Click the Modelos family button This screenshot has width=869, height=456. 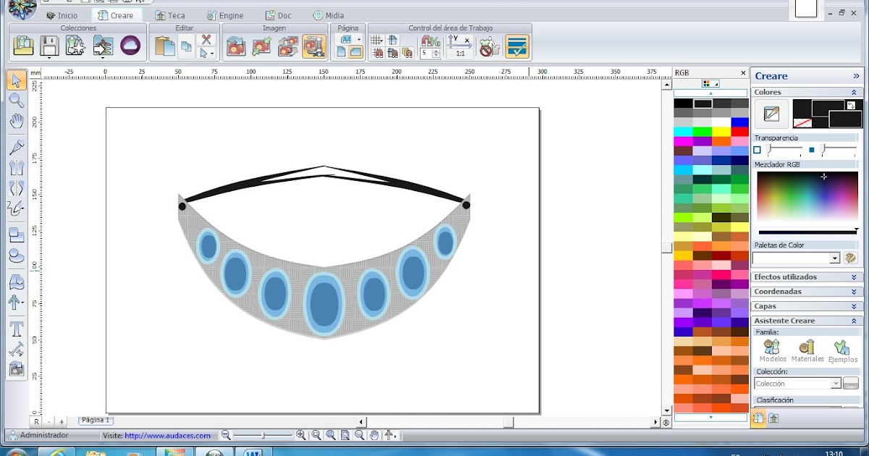coord(773,351)
